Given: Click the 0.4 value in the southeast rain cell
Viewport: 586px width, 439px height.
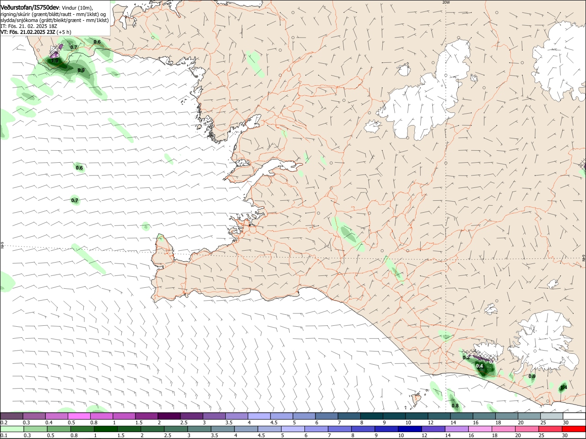Looking at the screenshot, I should pos(479,366).
